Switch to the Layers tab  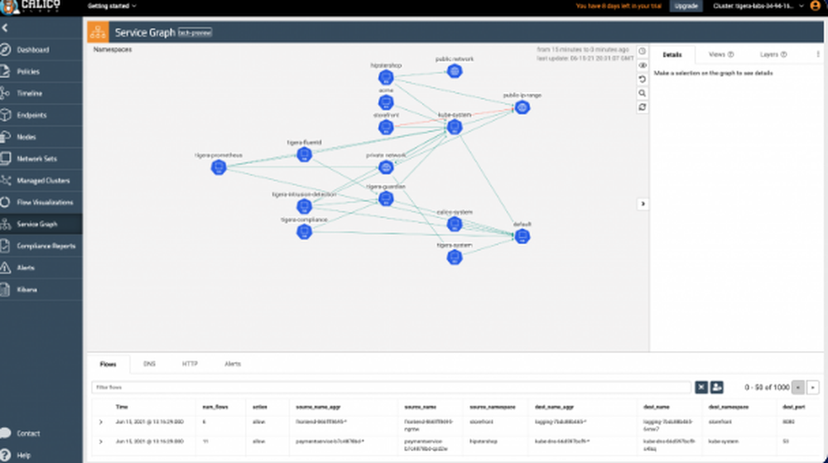click(773, 55)
